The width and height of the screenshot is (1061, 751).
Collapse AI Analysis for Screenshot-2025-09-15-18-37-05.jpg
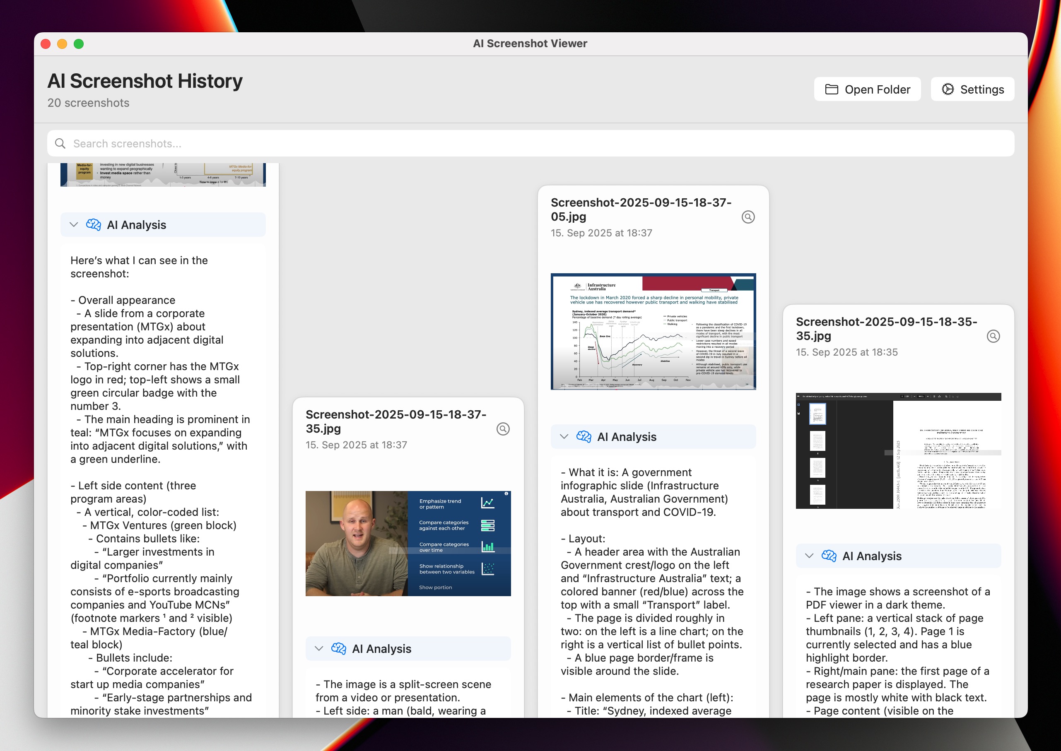point(563,436)
